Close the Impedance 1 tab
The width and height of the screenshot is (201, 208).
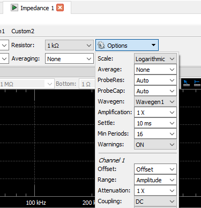pos(60,8)
